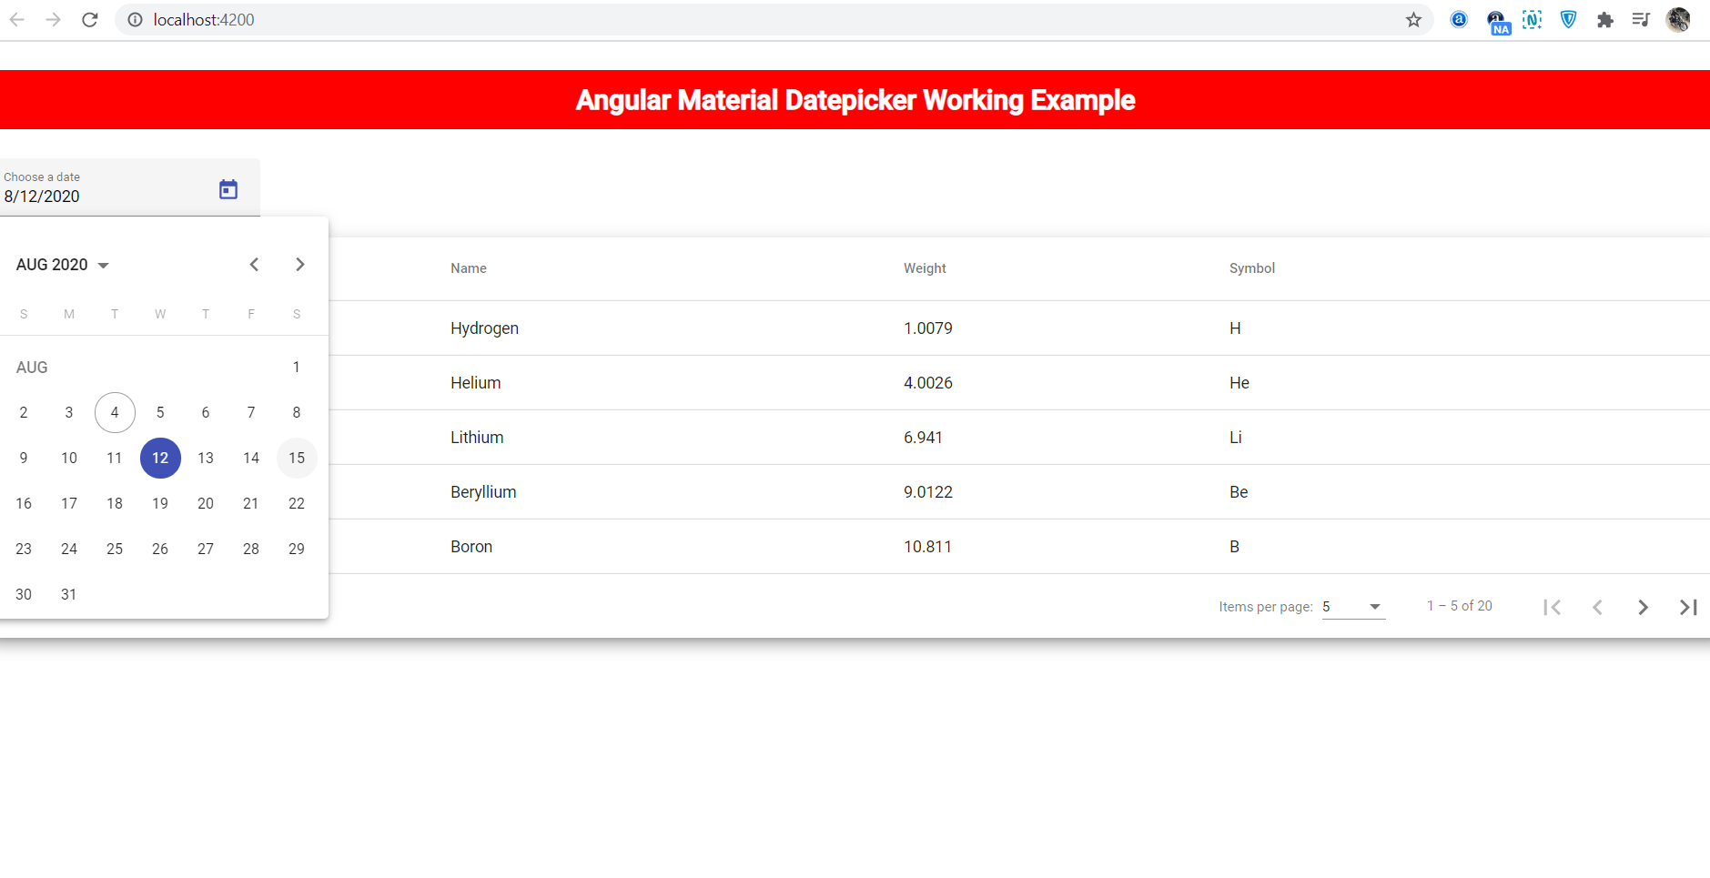Open the datepicker calendar icon
This screenshot has width=1710, height=878.
pyautogui.click(x=228, y=188)
